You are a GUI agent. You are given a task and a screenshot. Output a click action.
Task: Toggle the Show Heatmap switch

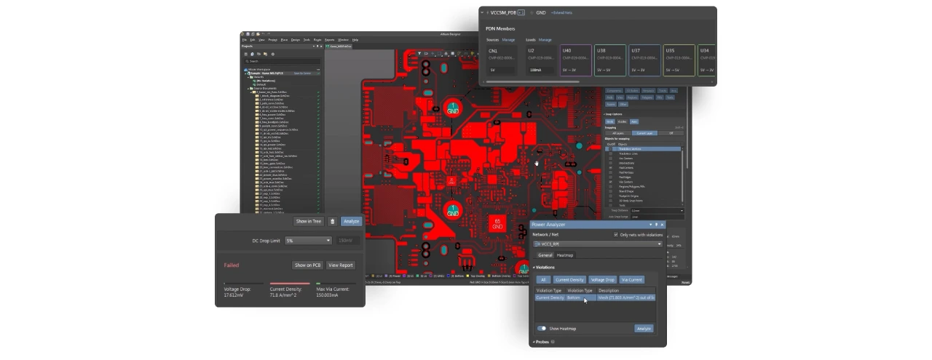pos(542,328)
